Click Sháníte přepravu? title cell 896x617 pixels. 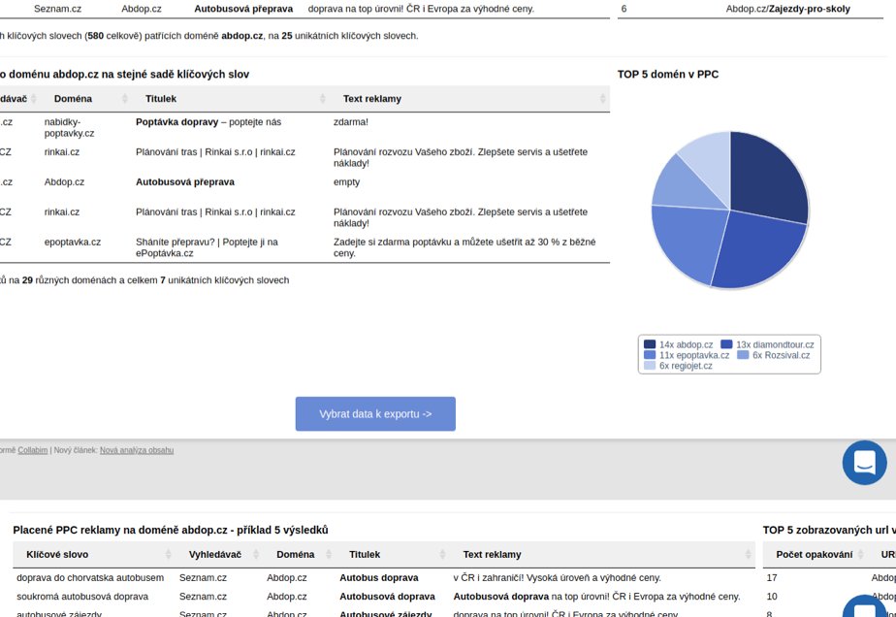(207, 247)
